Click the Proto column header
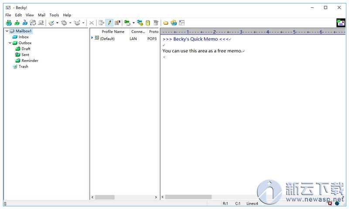349x209 pixels. 154,31
